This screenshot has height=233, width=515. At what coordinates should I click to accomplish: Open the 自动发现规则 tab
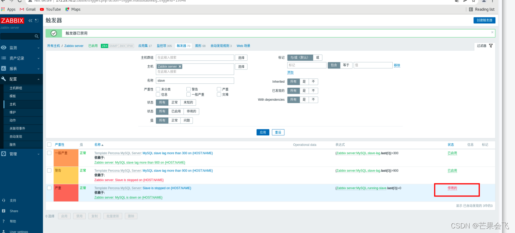221,46
